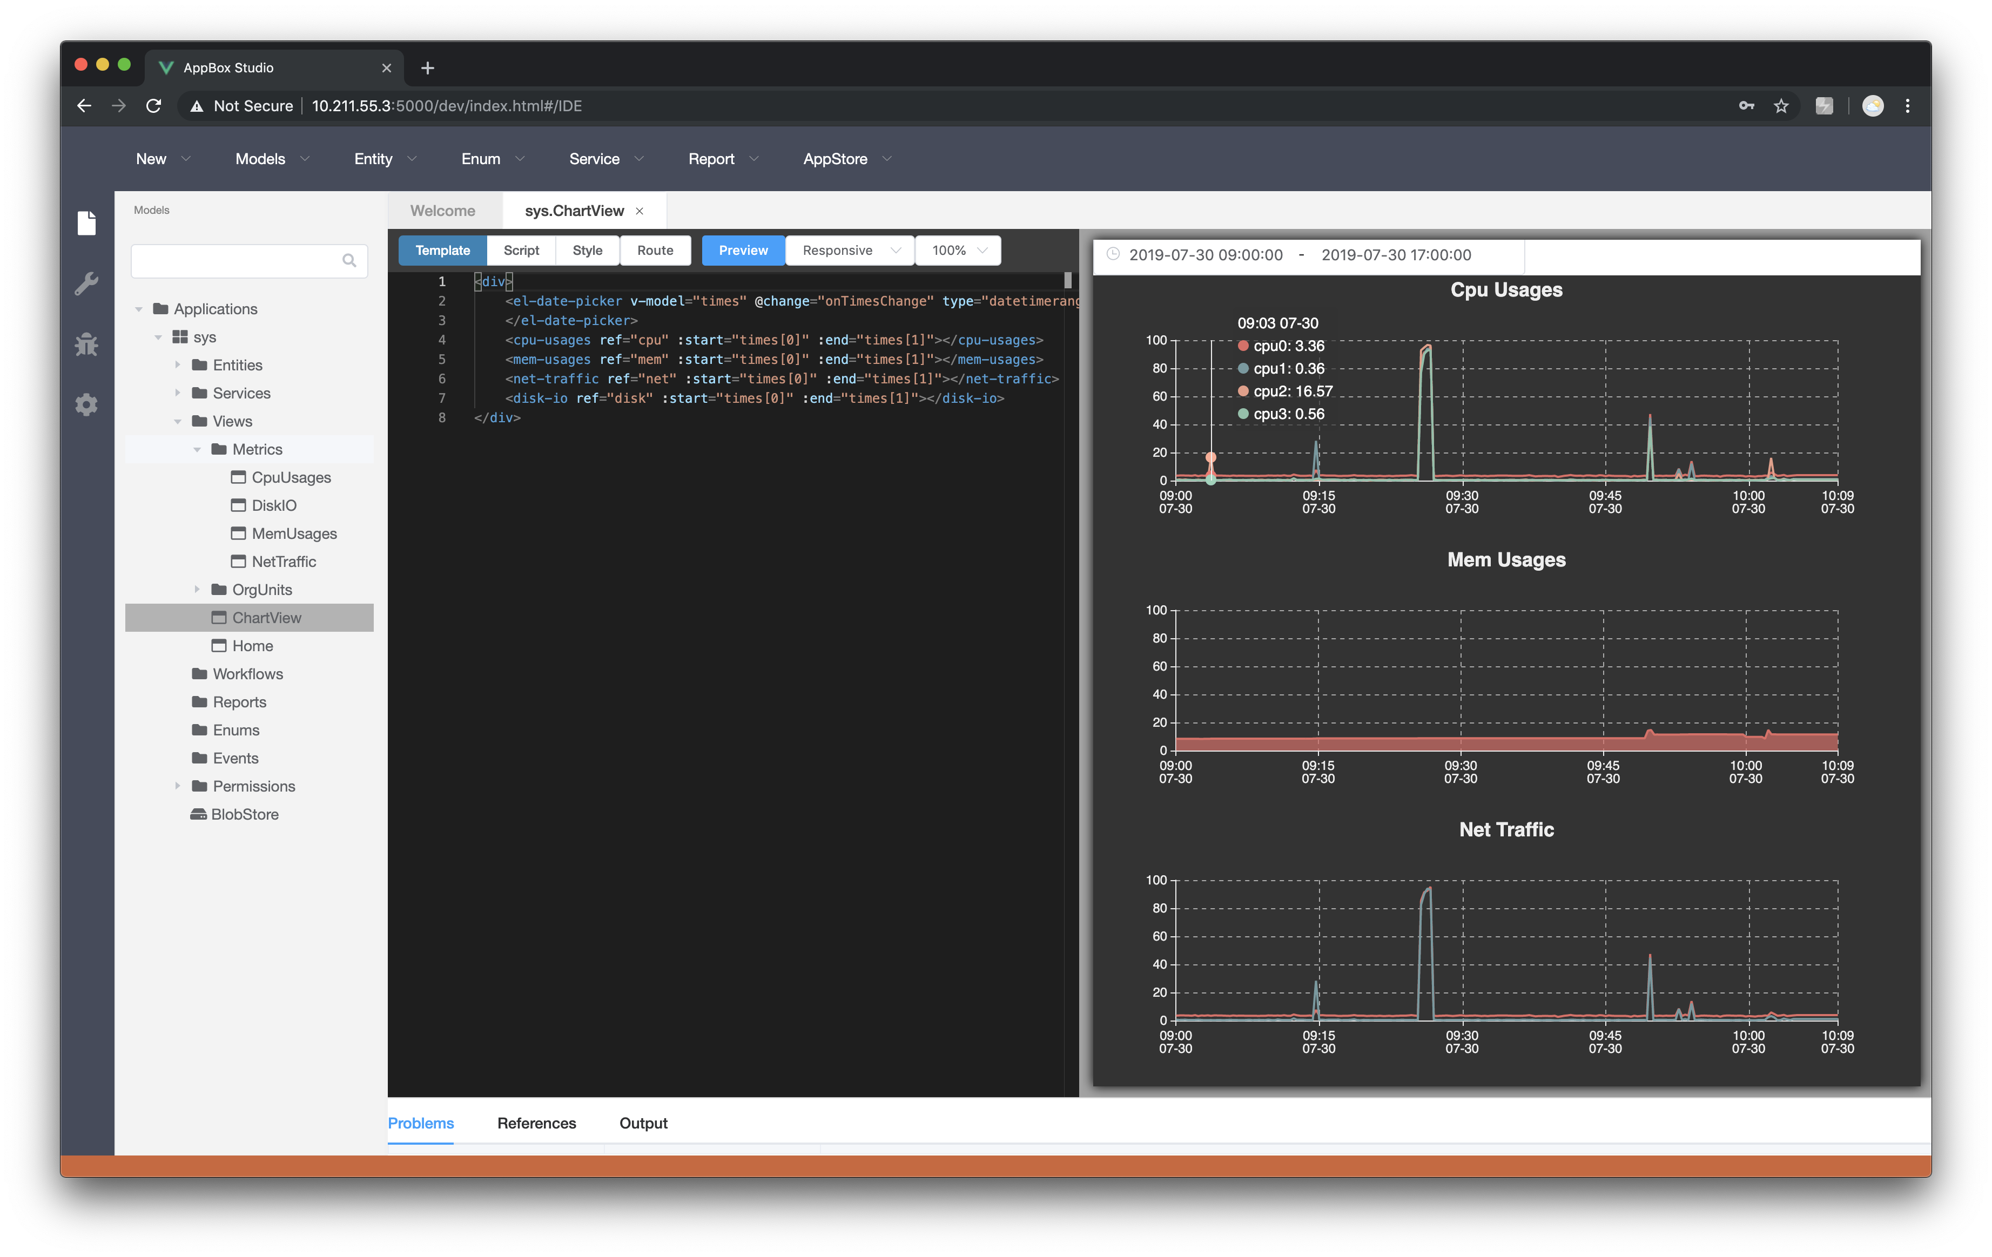This screenshot has height=1257, width=1992.
Task: Click the end datetime field
Action: (x=1396, y=255)
